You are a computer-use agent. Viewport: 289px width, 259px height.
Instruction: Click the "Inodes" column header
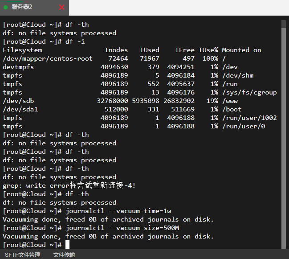[116, 50]
